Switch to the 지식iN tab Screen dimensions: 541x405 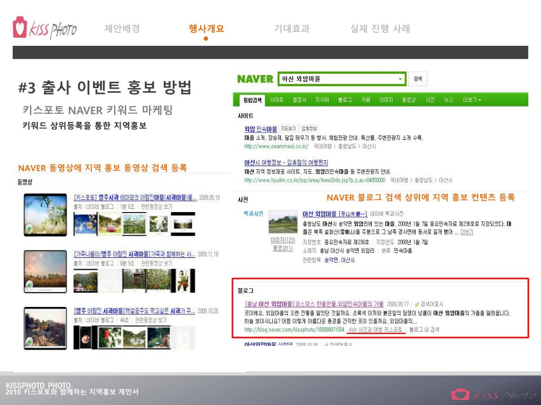tap(322, 100)
